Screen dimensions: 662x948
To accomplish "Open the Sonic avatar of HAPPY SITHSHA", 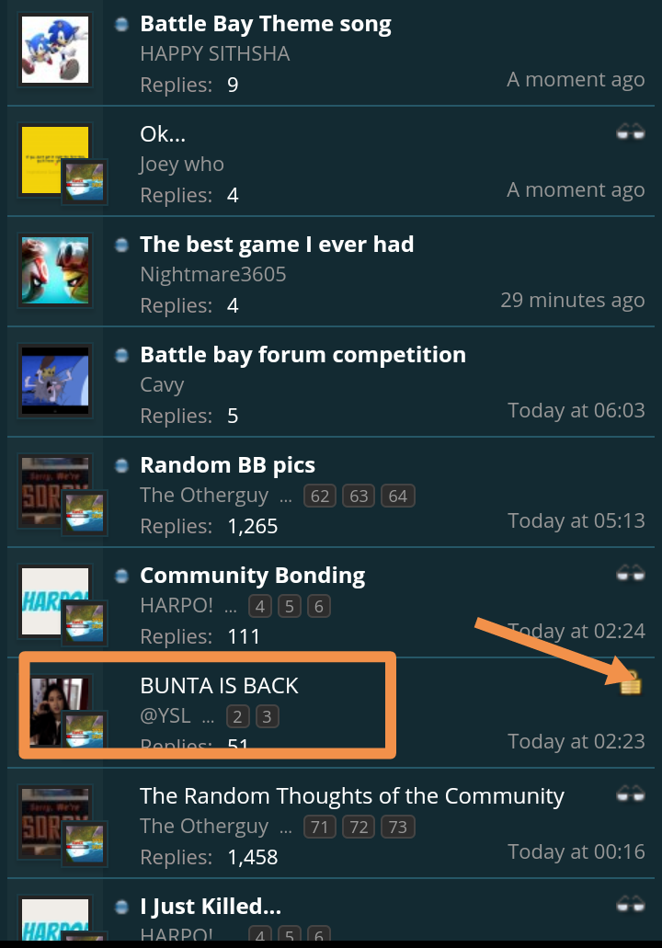I will pos(55,50).
